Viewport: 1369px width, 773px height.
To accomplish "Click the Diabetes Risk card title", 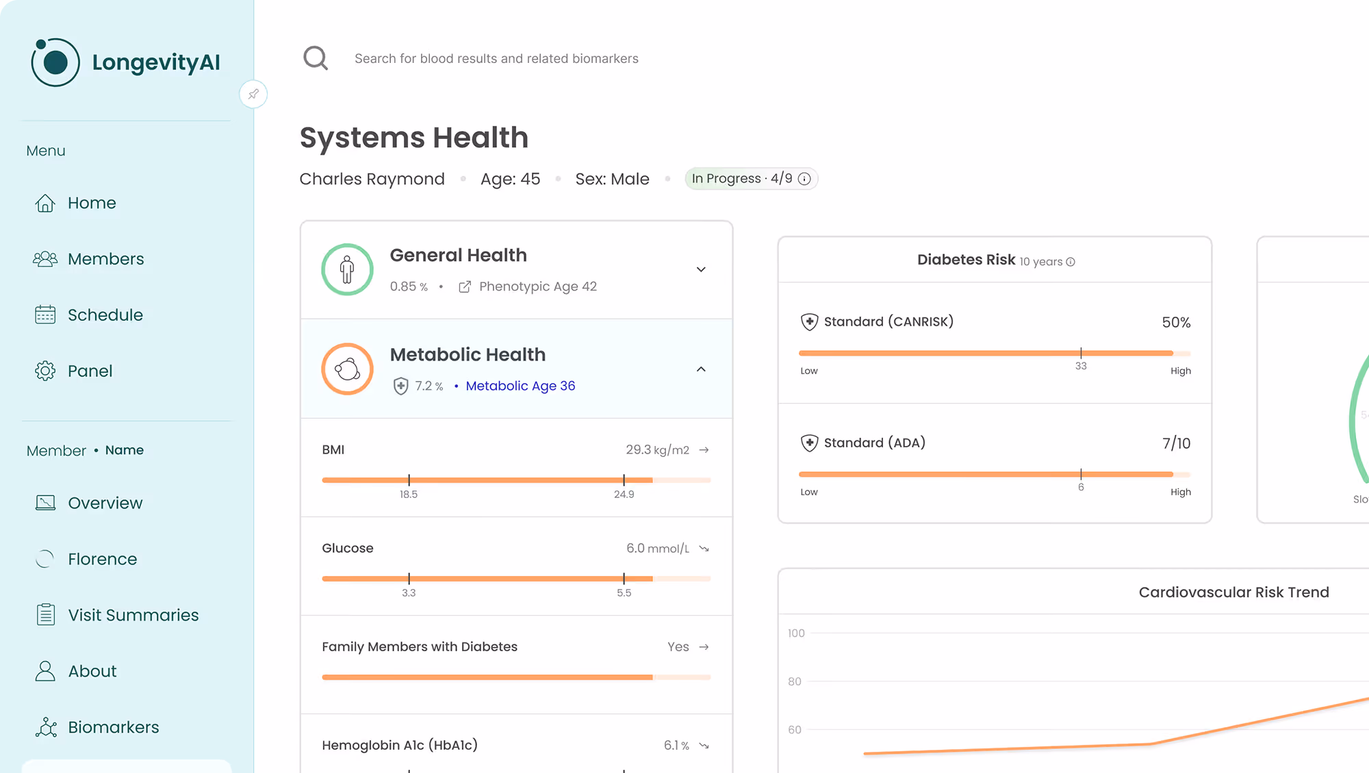I will tap(966, 260).
